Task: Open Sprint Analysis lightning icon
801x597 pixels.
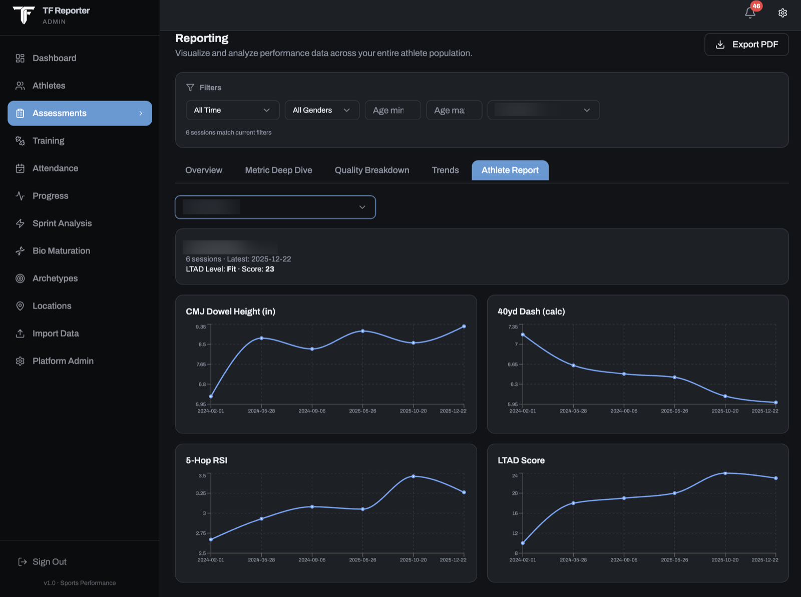Action: pos(20,223)
